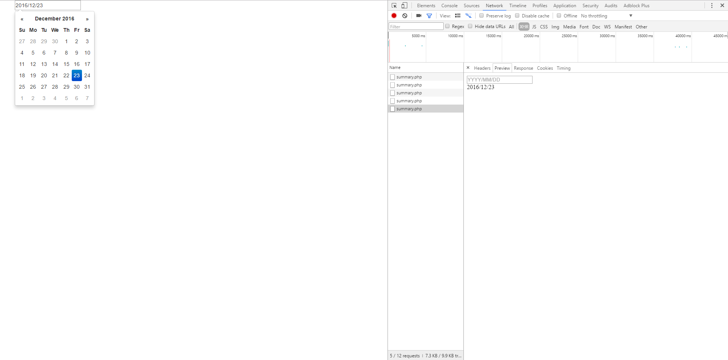Check the Disable cache option

(x=517, y=16)
